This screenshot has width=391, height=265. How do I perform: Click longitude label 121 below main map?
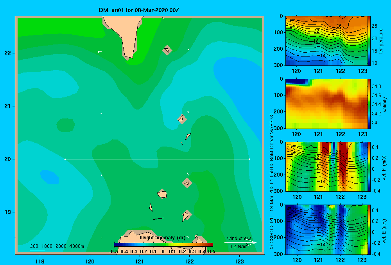140,261
